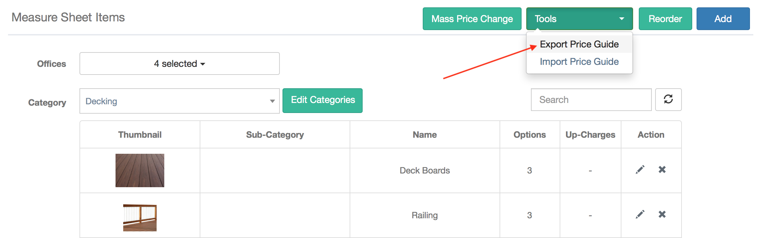This screenshot has height=238, width=762.
Task: Click inside the Search field
Action: click(591, 99)
